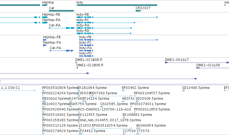The image size is (229, 135).
Task: Select the Indy gene bar
Action: pyautogui.click(x=117, y=5)
